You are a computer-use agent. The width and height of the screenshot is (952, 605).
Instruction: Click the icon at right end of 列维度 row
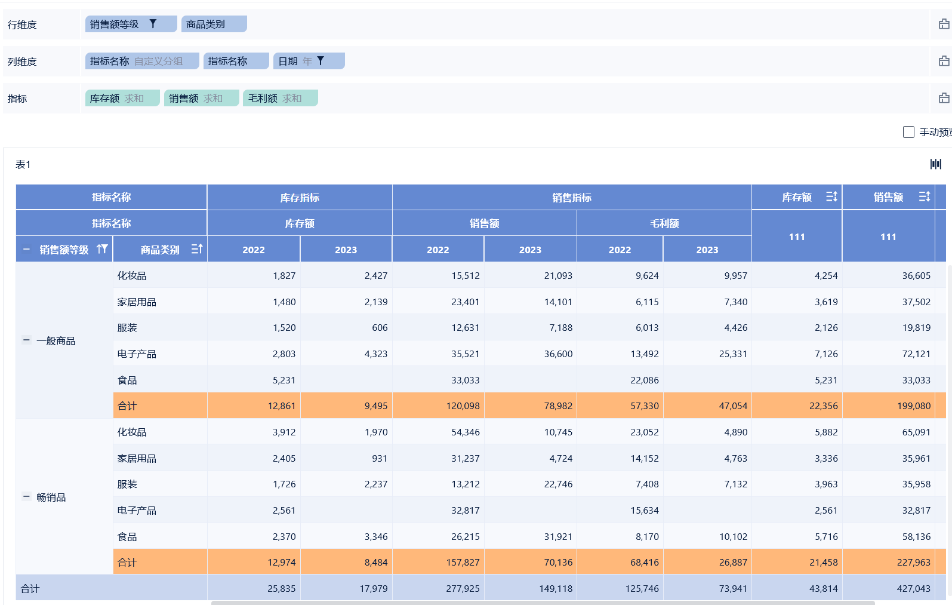coord(944,62)
